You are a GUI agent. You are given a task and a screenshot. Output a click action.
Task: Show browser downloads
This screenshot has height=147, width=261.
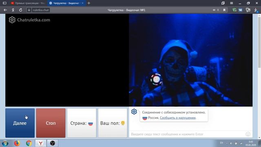(256, 10)
